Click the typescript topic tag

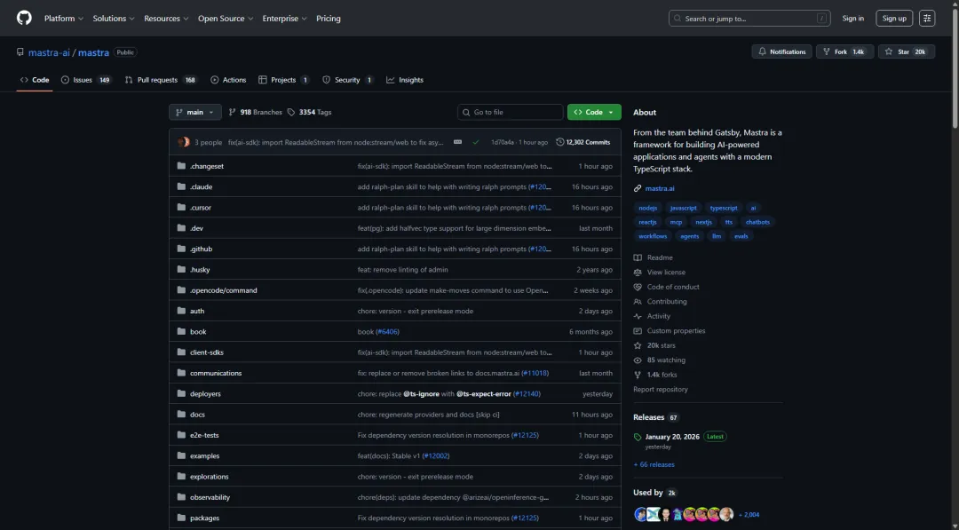(724, 208)
